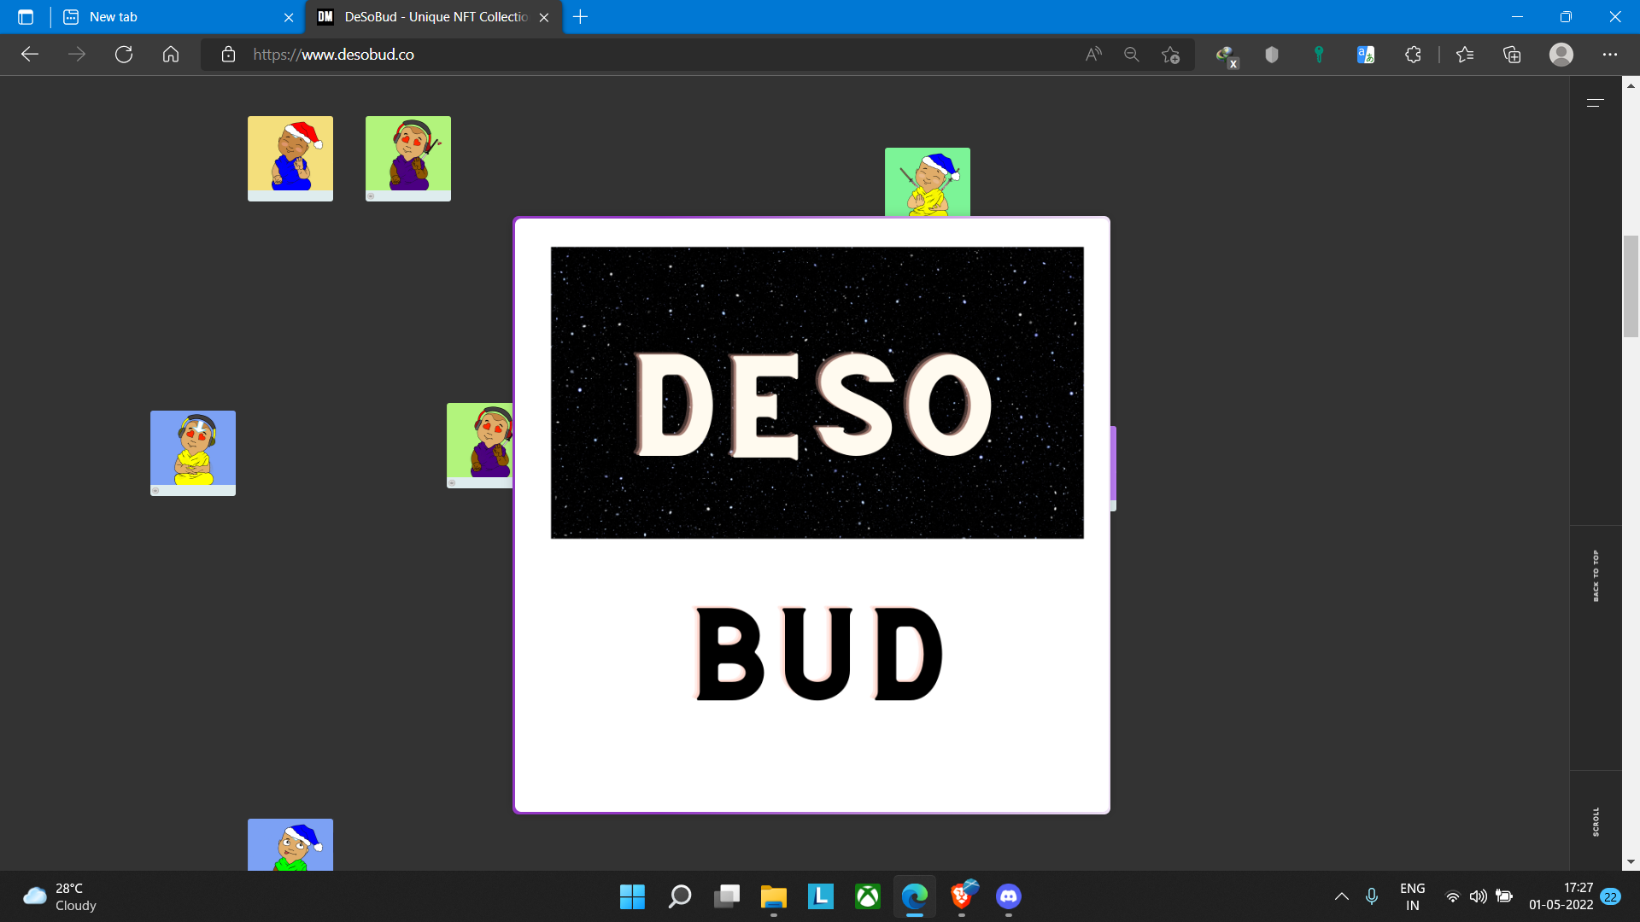
Task: Open the Collections icon
Action: pyautogui.click(x=1512, y=55)
